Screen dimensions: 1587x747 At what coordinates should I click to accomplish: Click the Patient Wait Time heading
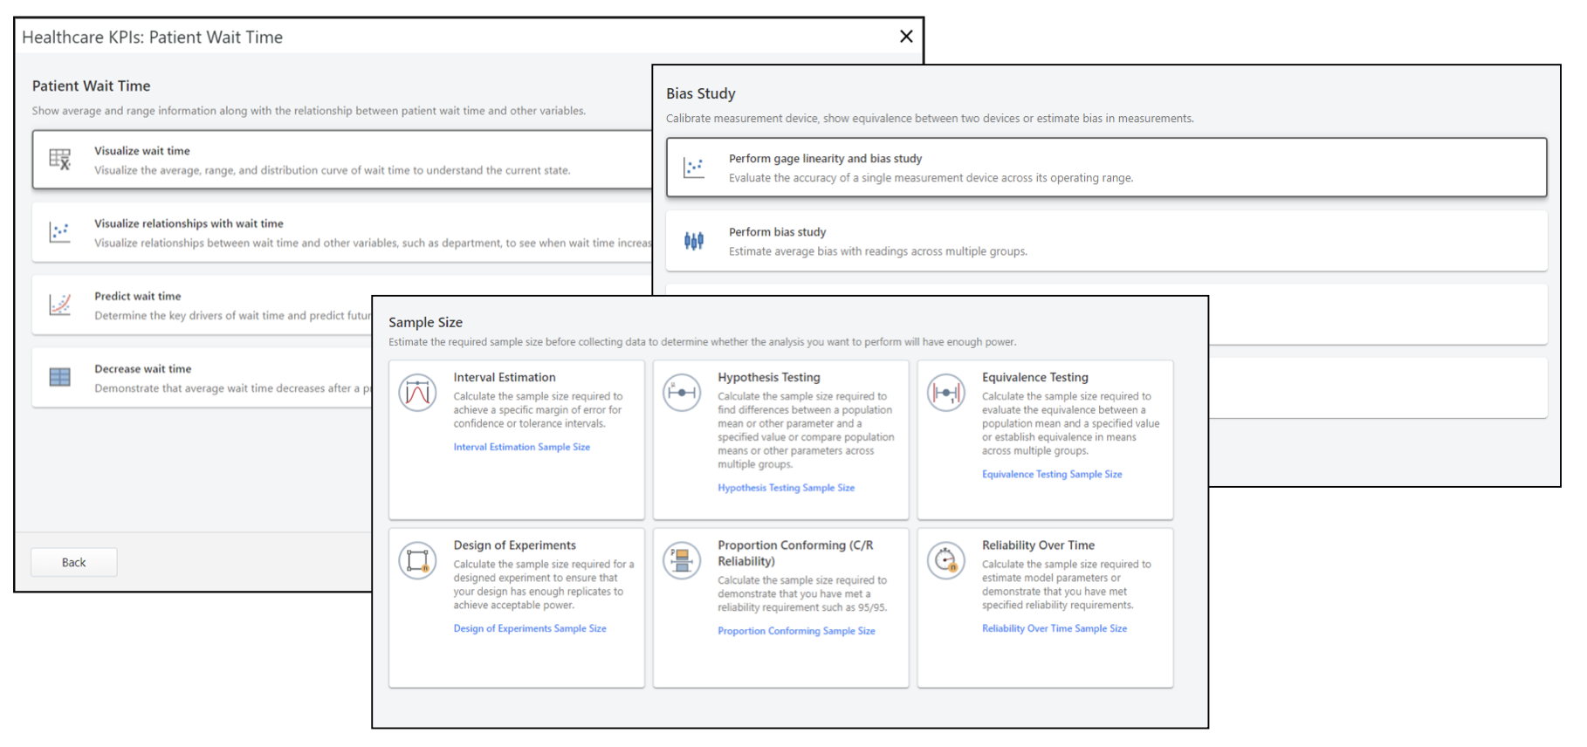tap(92, 86)
